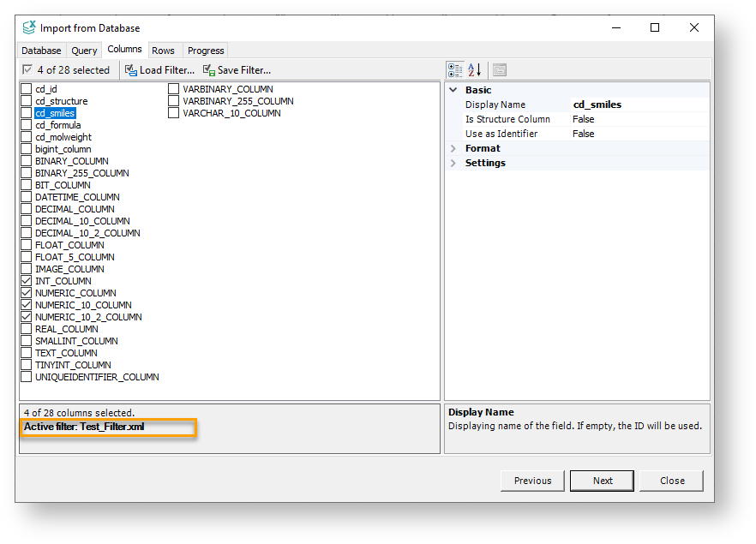Uncheck the INT_COLUMN checkbox
Screen dimensions: 756x544
point(27,280)
